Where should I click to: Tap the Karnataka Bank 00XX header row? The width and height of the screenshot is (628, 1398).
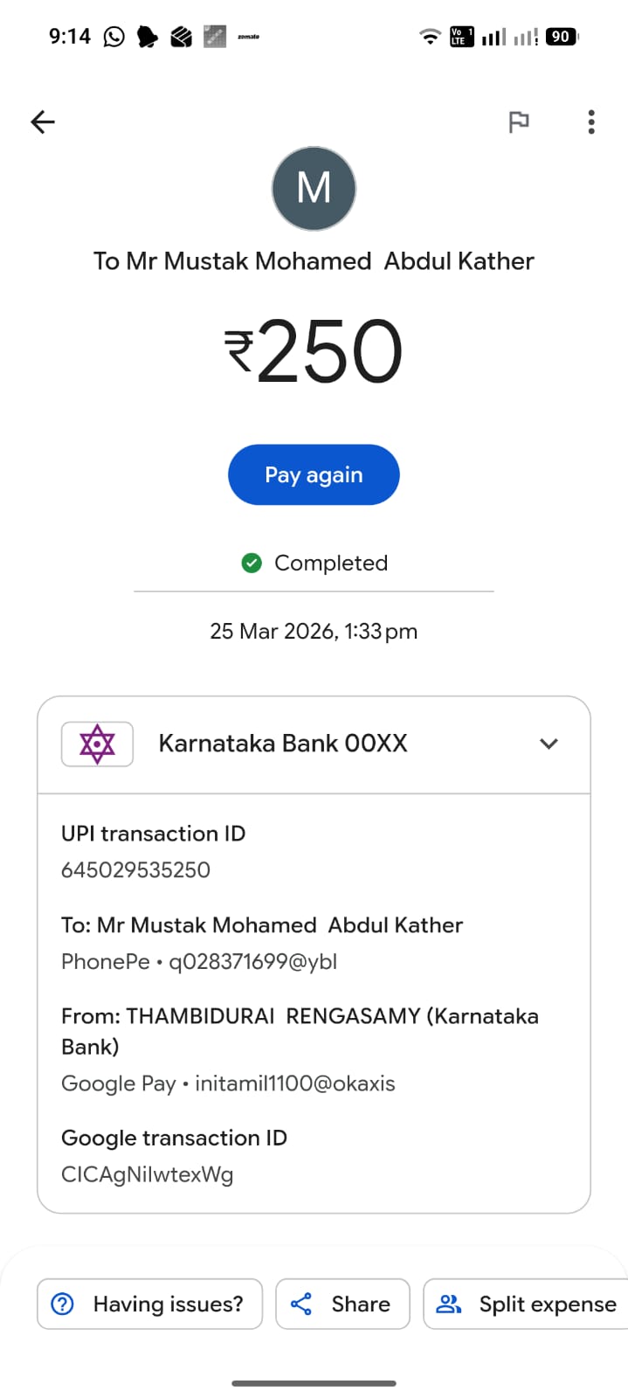(282, 744)
